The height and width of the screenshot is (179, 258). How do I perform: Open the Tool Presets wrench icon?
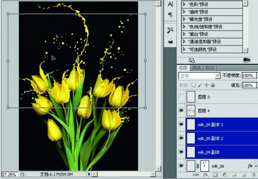tap(170, 30)
